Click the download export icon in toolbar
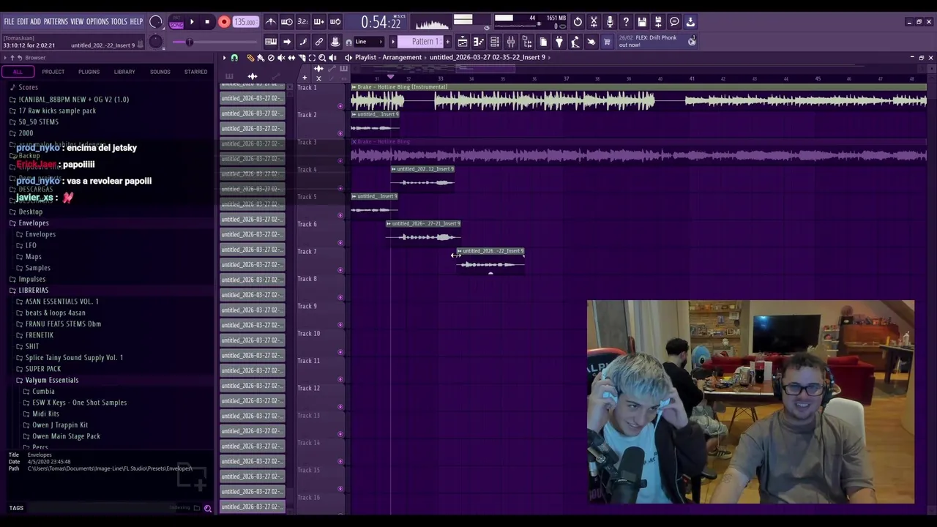 (x=690, y=21)
